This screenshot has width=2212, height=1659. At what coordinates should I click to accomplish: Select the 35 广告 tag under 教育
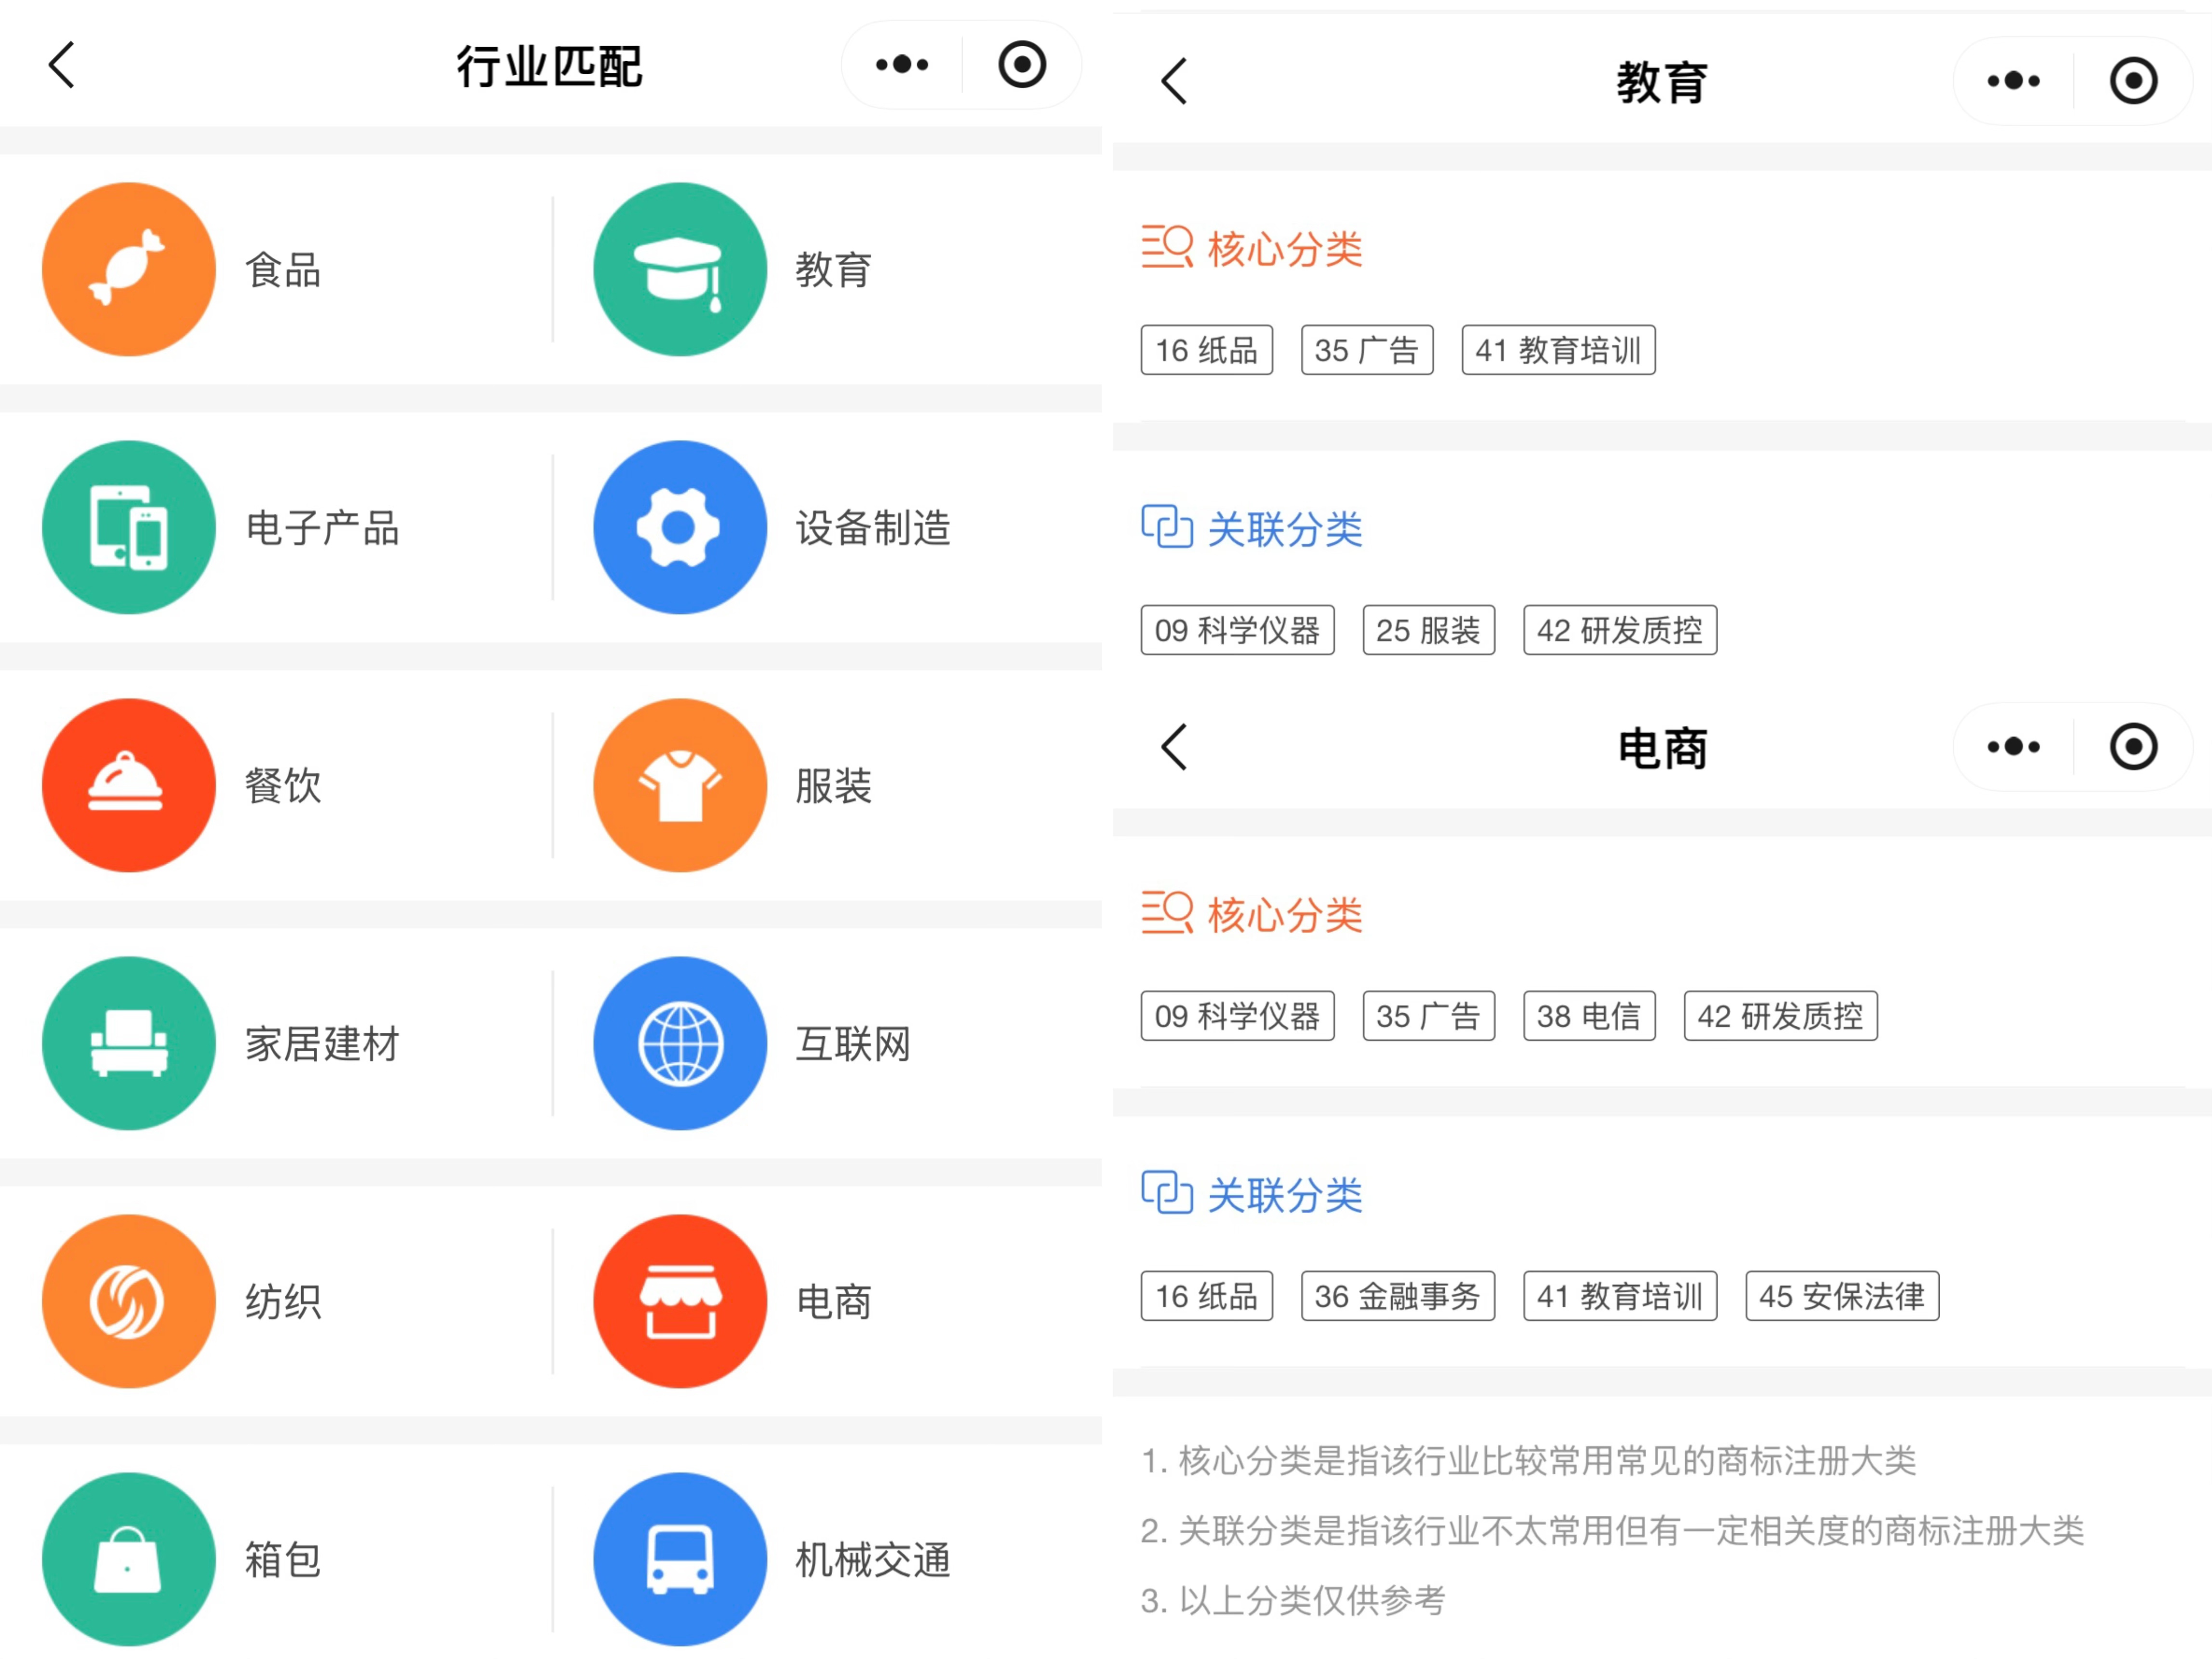[x=1367, y=350]
